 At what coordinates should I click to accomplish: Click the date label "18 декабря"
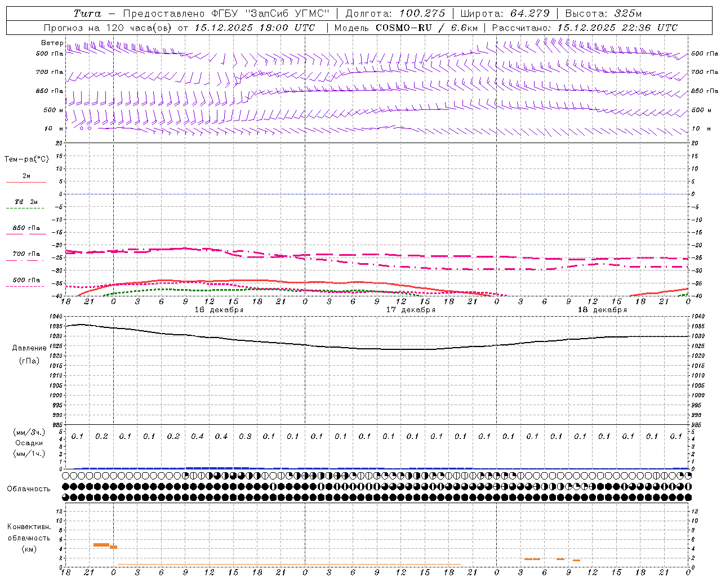pos(602,310)
